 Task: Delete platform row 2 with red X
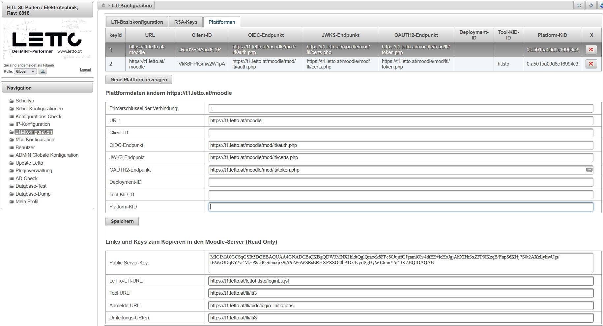[591, 64]
